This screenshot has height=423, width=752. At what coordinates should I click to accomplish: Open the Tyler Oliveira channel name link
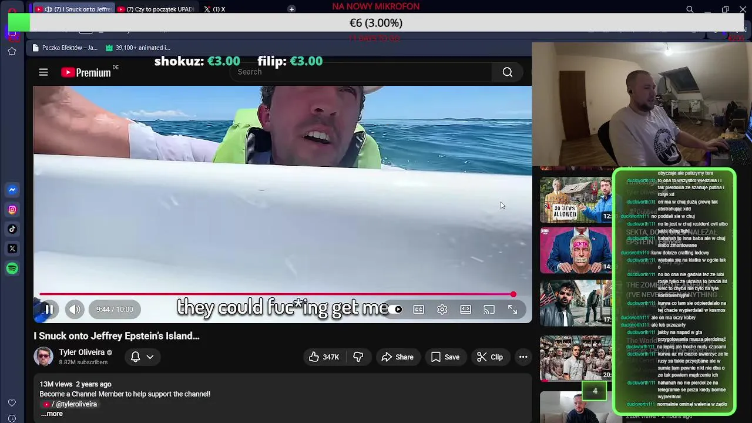[82, 352]
